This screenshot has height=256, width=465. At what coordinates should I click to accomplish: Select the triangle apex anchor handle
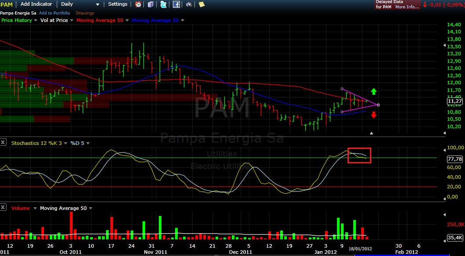pyautogui.click(x=378, y=105)
